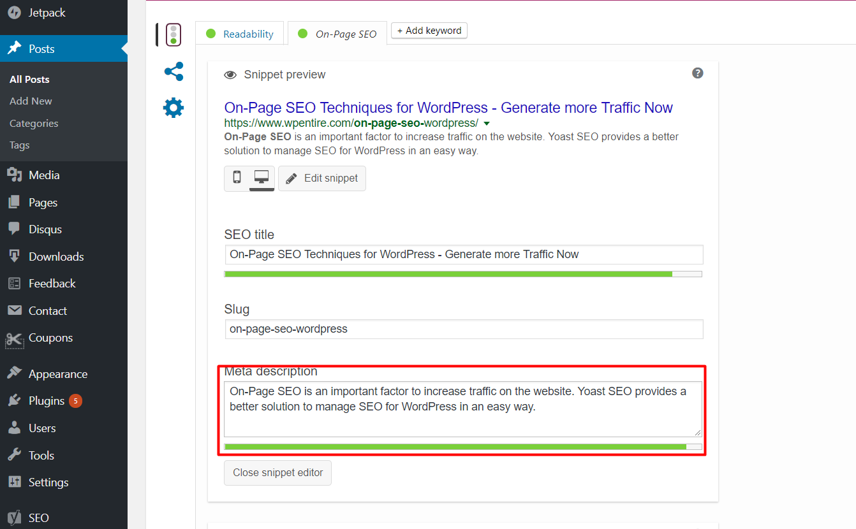Click the green snippet URL text
The height and width of the screenshot is (529, 856).
tap(351, 123)
